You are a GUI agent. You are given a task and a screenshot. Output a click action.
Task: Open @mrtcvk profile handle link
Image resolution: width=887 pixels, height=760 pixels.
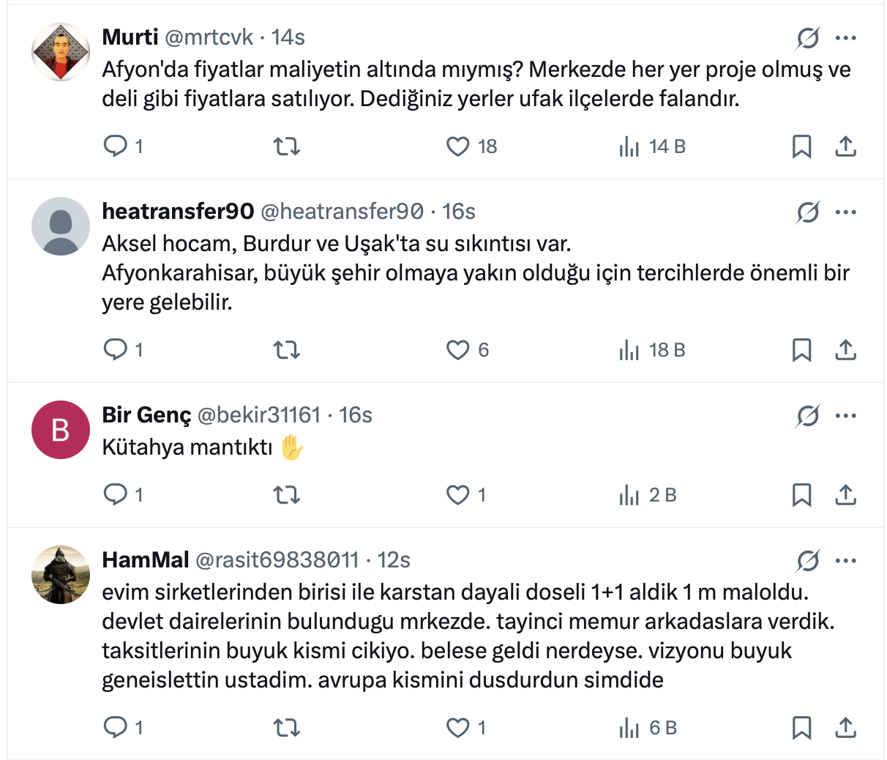click(x=209, y=37)
